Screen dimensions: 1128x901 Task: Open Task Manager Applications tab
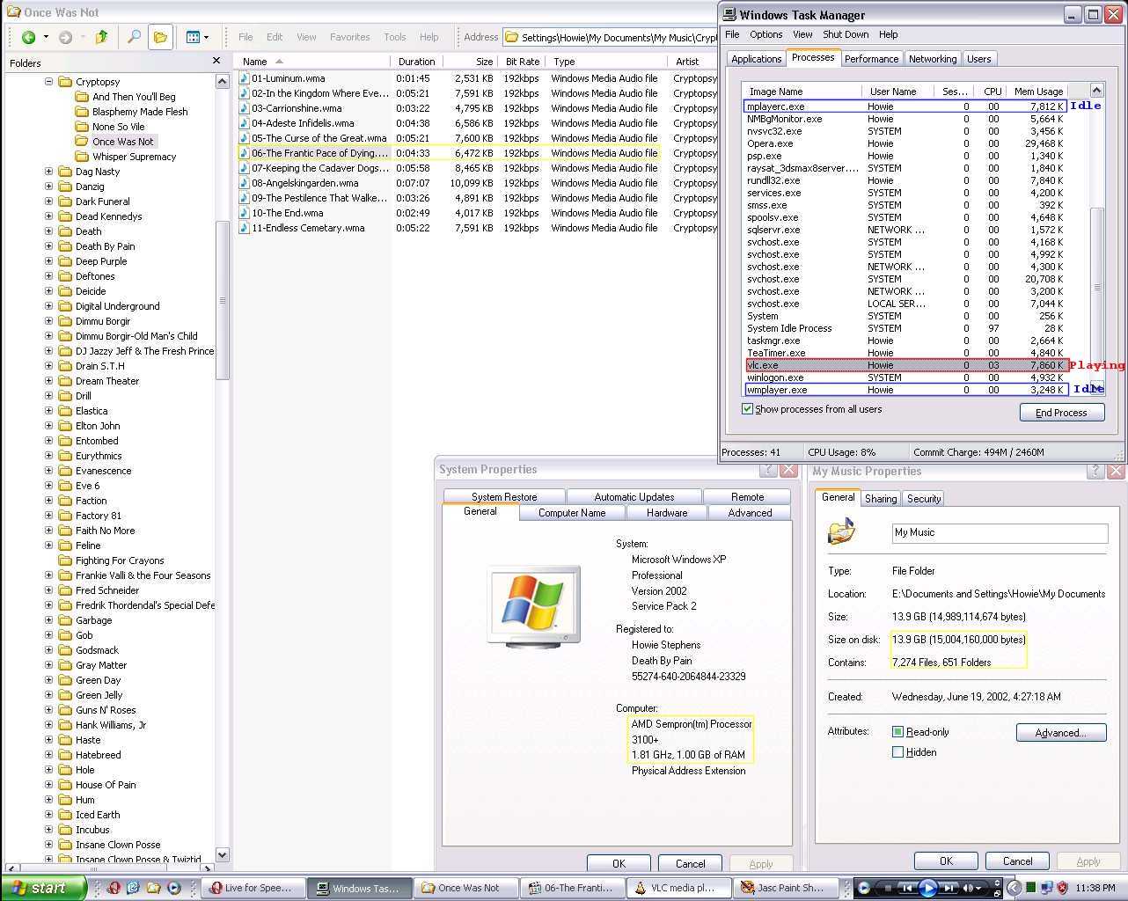pyautogui.click(x=756, y=59)
